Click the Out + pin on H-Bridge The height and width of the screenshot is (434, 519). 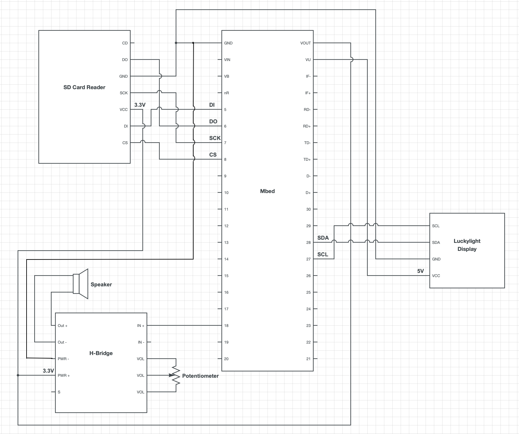(x=62, y=326)
